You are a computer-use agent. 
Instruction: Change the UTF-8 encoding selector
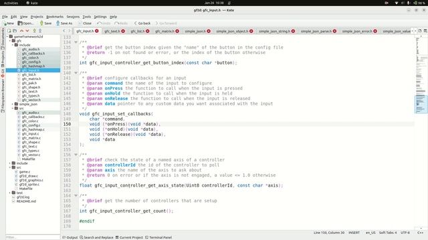(x=405, y=233)
